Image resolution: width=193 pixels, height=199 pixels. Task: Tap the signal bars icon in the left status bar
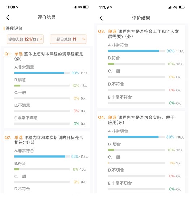tap(74, 7)
